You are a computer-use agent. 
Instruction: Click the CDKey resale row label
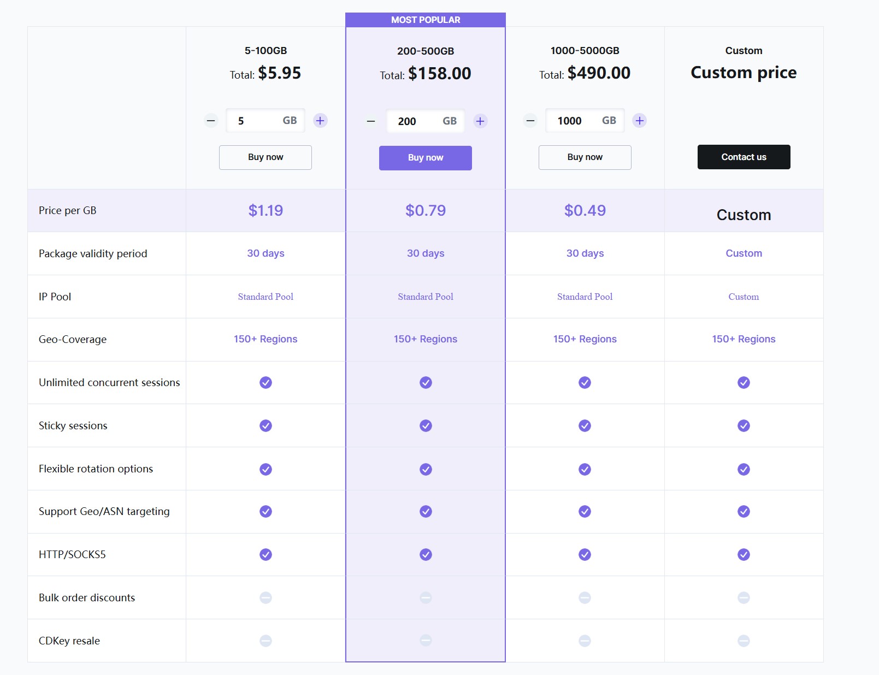click(69, 641)
